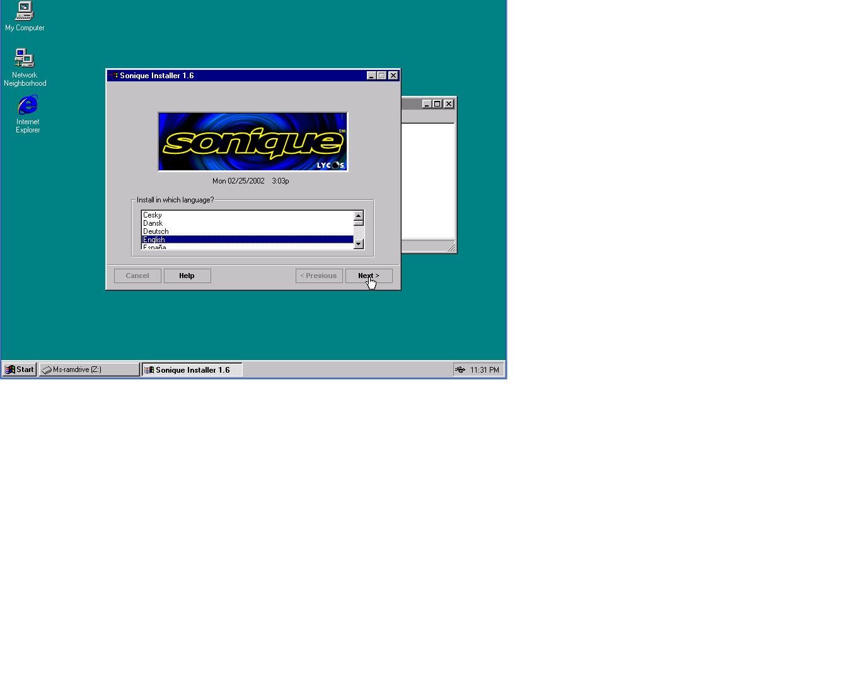Click the Sonique logo banner image
851x681 pixels.
(x=253, y=142)
